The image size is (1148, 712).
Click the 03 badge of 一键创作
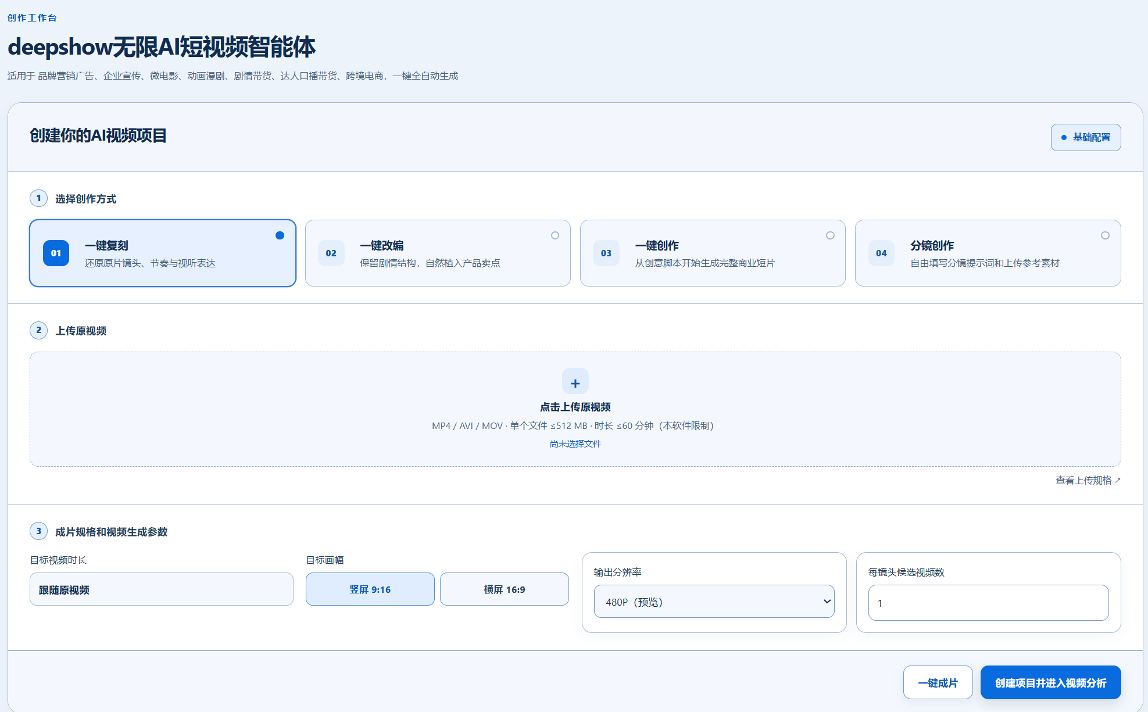tap(606, 253)
